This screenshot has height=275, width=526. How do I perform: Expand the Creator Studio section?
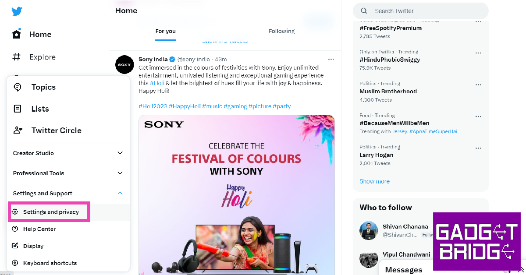[x=120, y=153]
